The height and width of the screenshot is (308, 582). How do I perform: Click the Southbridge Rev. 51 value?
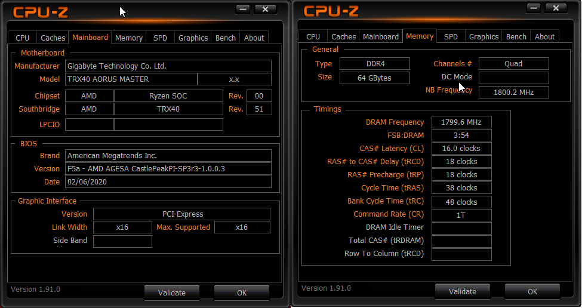tap(259, 109)
